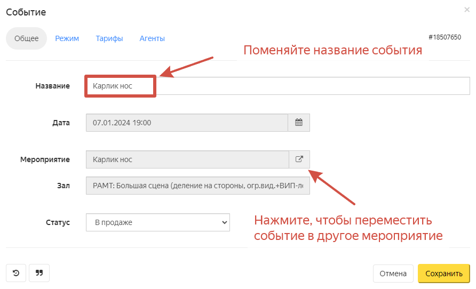Open the Режим tab
Image resolution: width=476 pixels, height=289 pixels.
67,38
